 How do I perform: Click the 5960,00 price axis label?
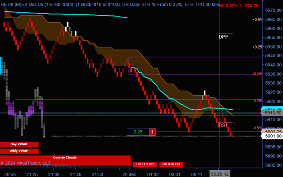point(273,29)
